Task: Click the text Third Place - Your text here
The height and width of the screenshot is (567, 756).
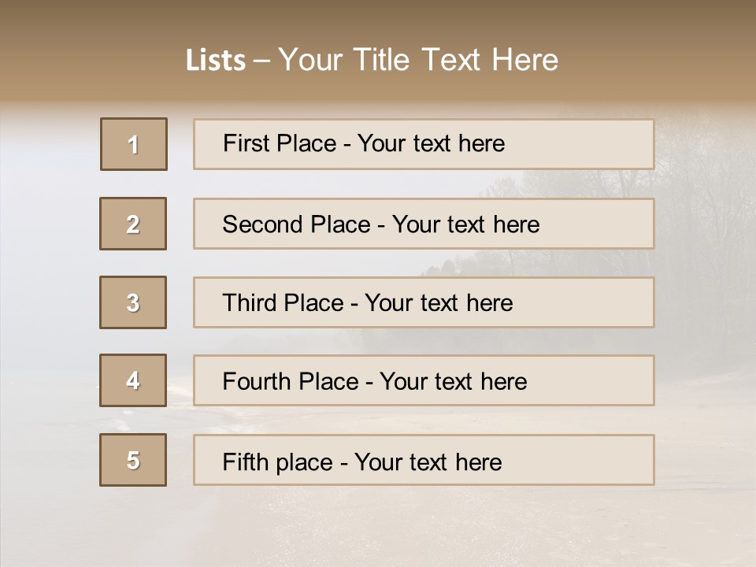Action: tap(368, 302)
